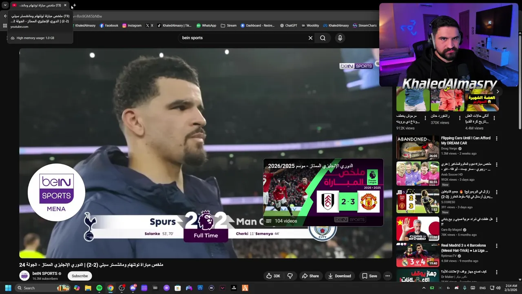Open the volume control in the tray
Image resolution: width=522 pixels, height=294 pixels.
click(498, 288)
